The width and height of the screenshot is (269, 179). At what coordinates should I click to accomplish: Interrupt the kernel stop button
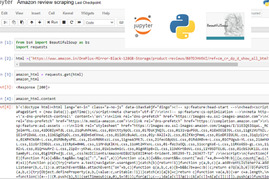tap(64, 22)
